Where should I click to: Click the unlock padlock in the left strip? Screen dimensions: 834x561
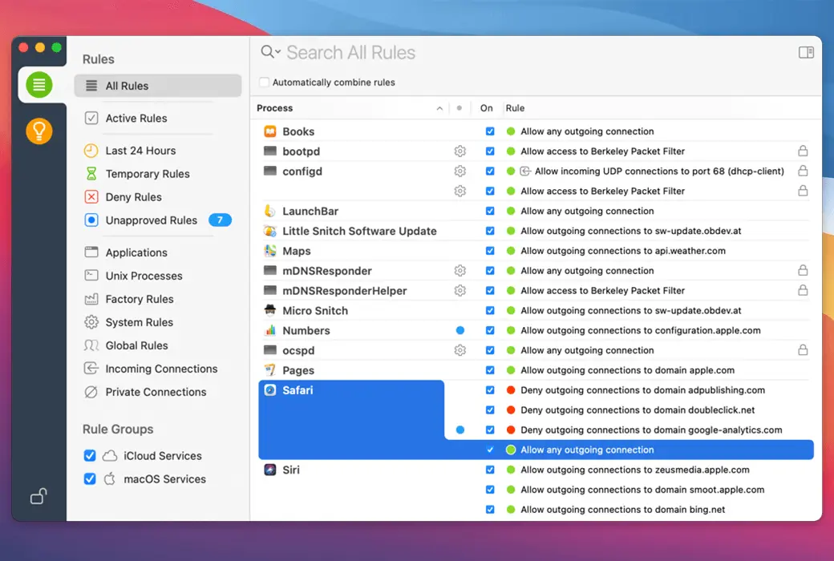pos(38,496)
